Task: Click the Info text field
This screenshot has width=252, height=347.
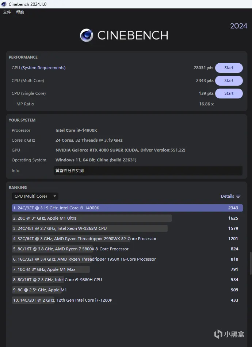Action: (148, 171)
